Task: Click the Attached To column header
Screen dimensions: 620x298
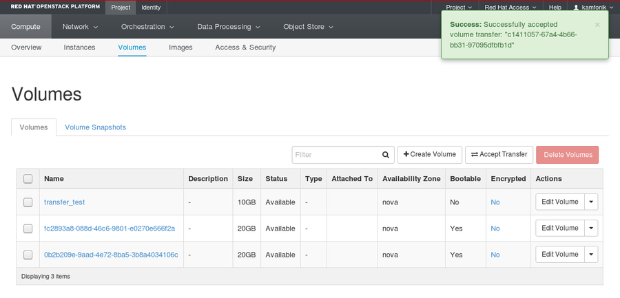Action: (352, 179)
